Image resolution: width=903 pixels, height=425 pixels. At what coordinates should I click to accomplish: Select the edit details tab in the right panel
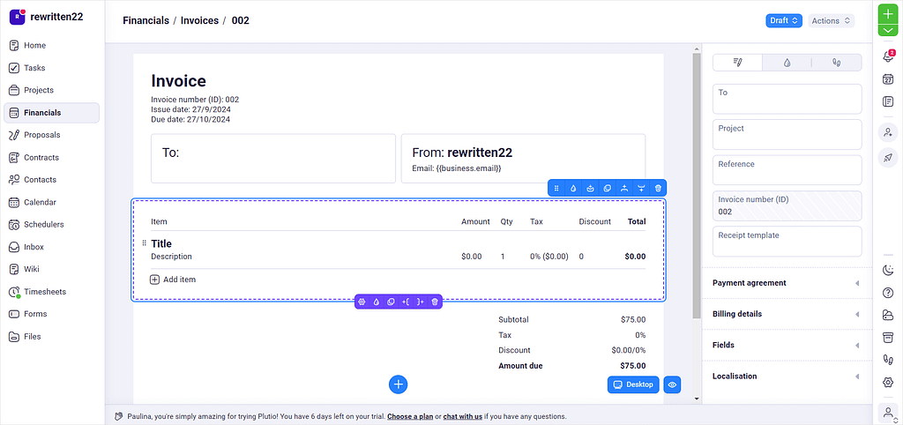pos(738,63)
